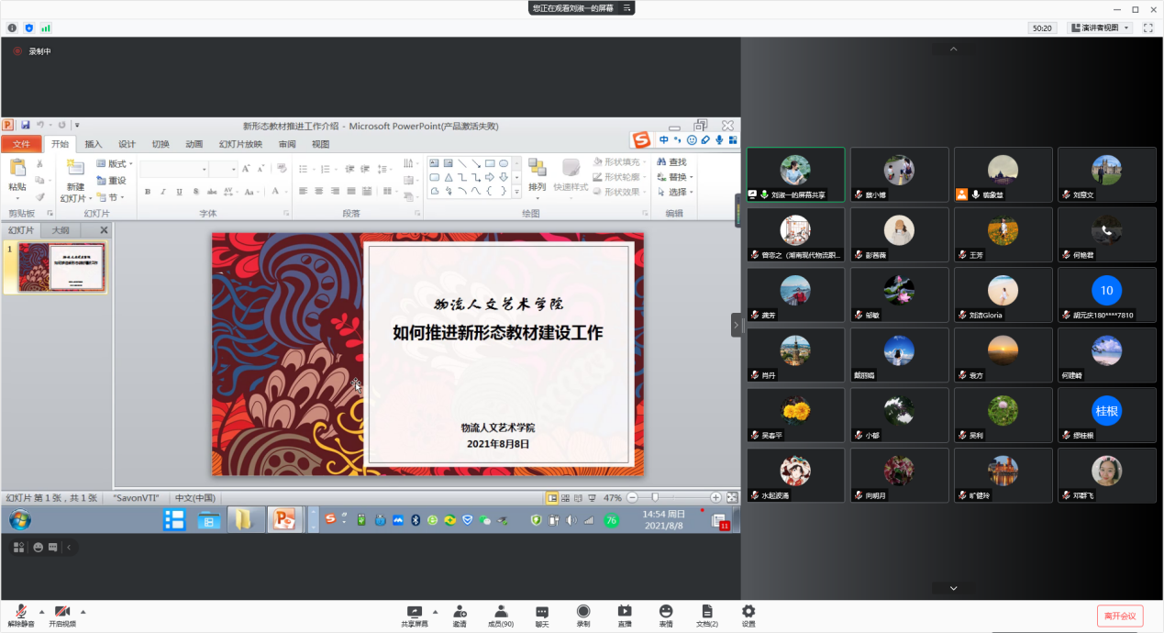The height and width of the screenshot is (633, 1164).
Task: Switch to normal view icon in status bar
Action: coord(552,497)
